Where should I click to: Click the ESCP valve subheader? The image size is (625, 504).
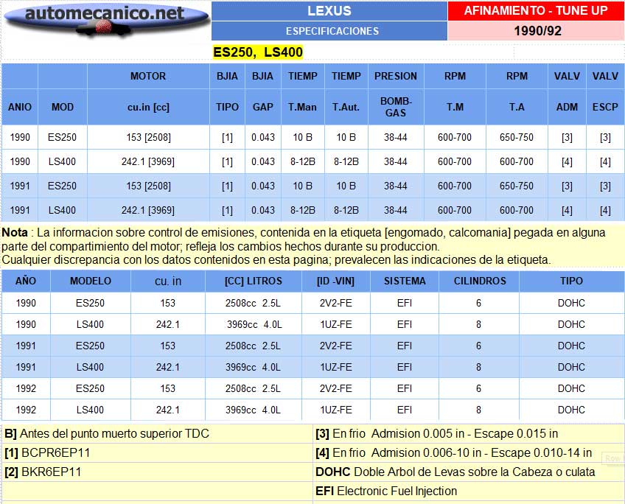point(605,107)
